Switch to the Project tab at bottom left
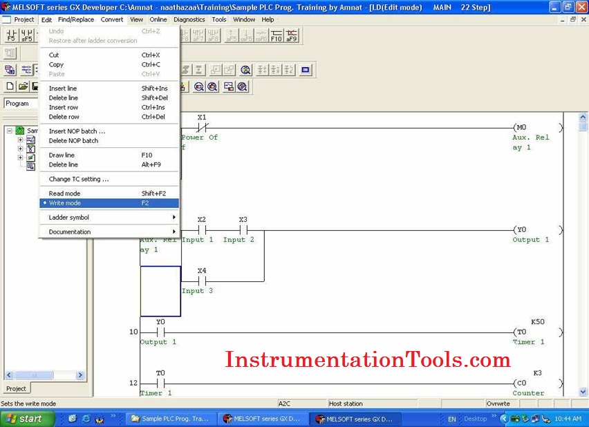Screen dimensions: 589x427 tap(17, 388)
